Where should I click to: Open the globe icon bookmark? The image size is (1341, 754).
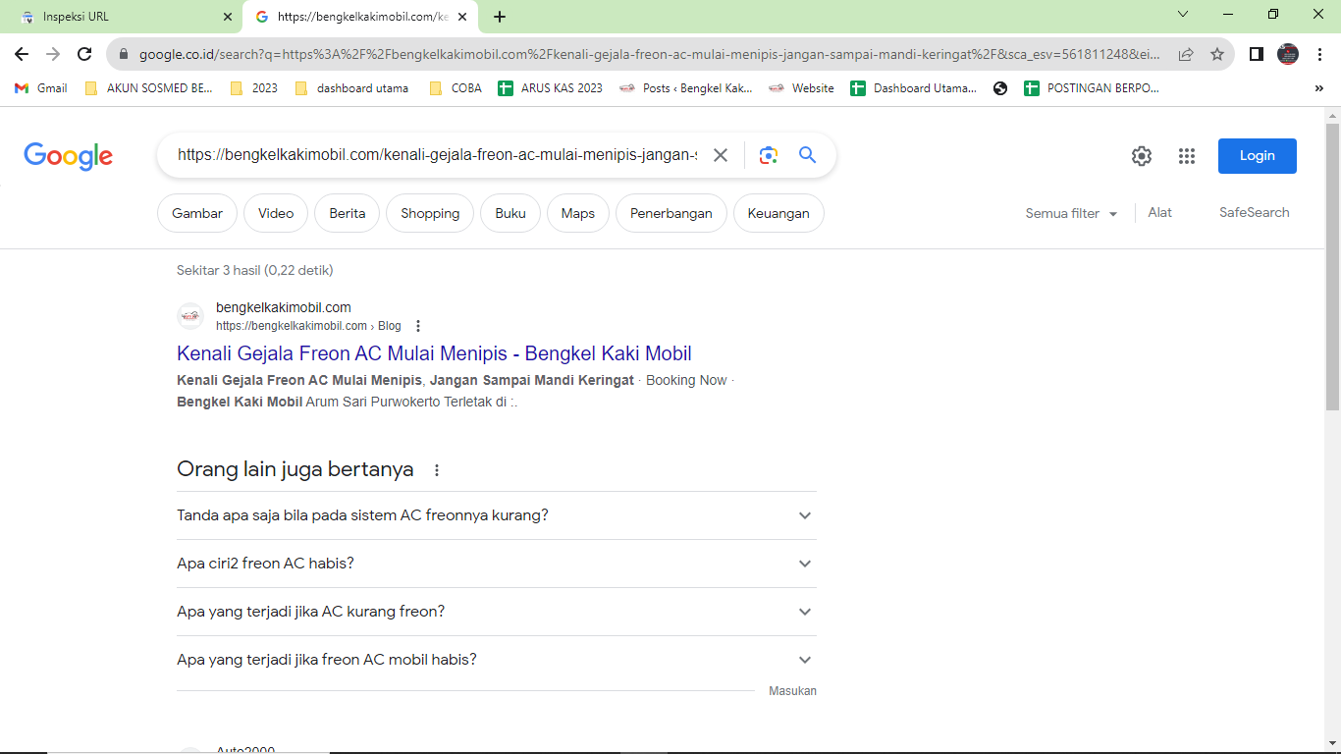[x=1000, y=88]
